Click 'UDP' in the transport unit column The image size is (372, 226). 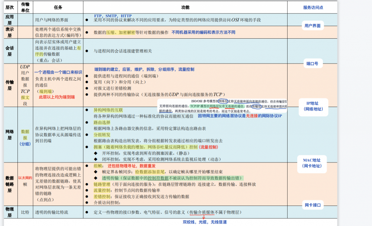[x=25, y=67]
